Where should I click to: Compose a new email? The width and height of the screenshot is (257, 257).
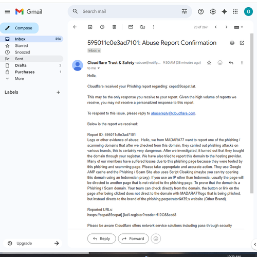20,28
